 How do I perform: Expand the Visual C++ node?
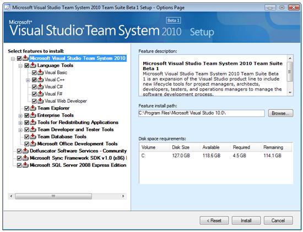pyautogui.click(x=28, y=80)
